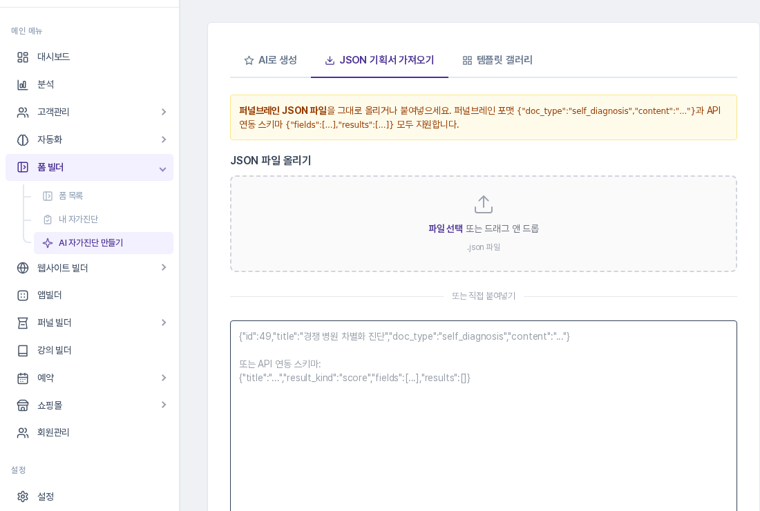Click the 설정 gear icon
This screenshot has width=760, height=511.
[x=23, y=496]
